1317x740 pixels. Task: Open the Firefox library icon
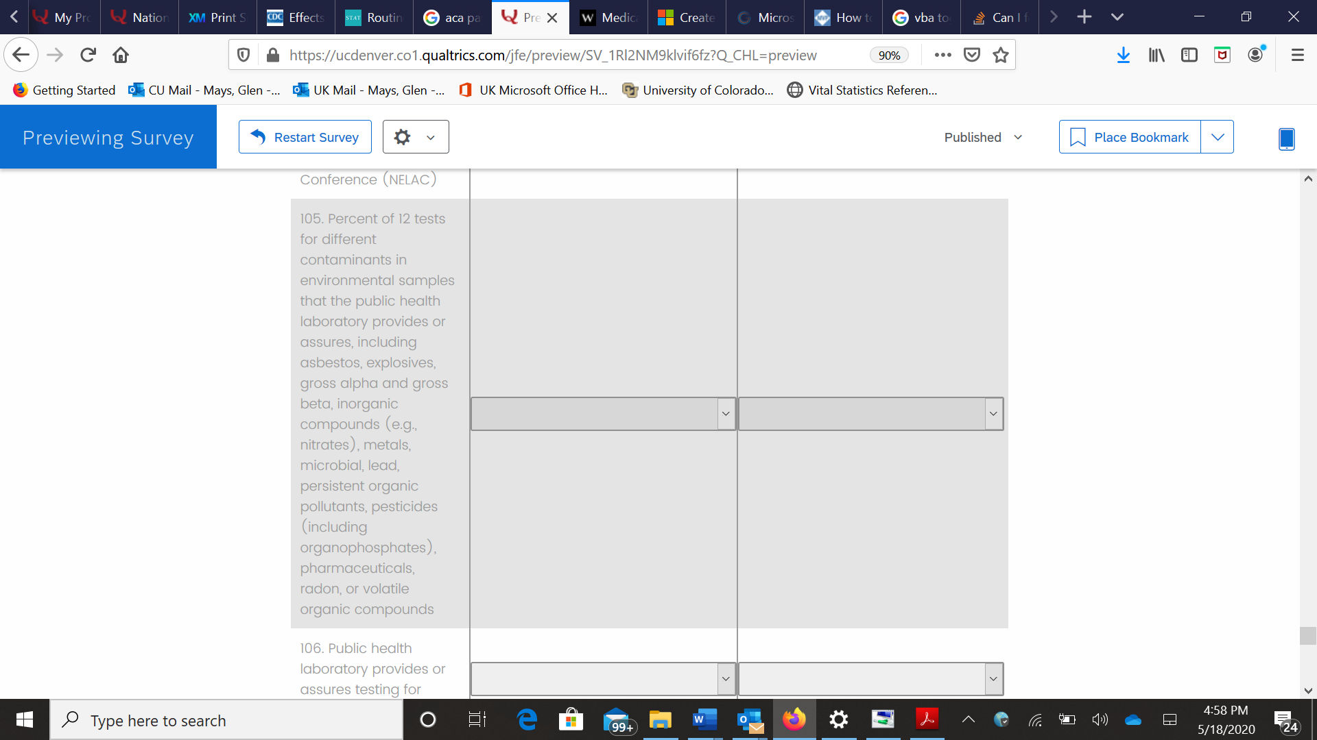point(1156,55)
